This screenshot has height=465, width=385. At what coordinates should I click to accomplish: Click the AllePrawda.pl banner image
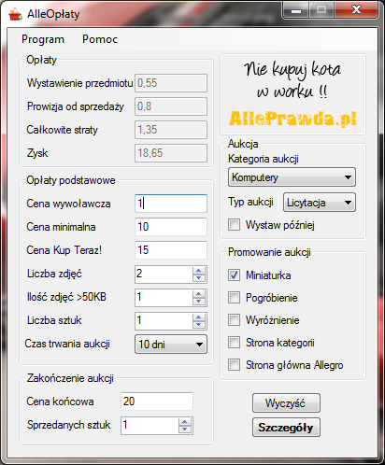tap(292, 94)
